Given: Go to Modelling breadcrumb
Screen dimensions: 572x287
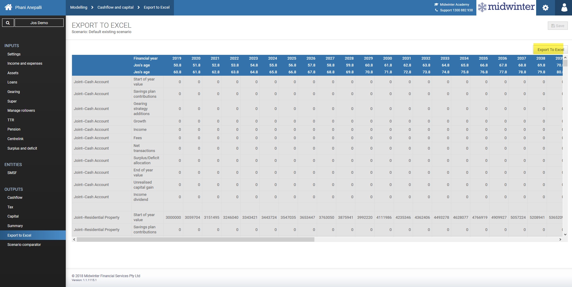Looking at the screenshot, I should (79, 7).
